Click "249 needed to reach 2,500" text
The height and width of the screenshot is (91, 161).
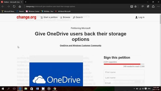[134, 66]
